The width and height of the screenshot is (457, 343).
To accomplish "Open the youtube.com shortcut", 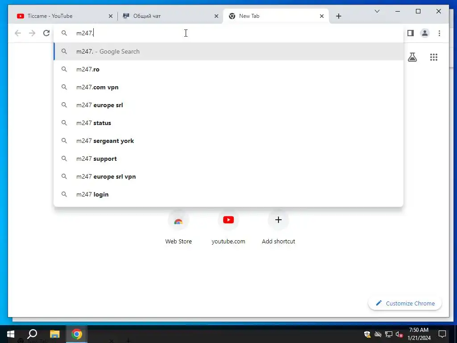I will 228,228.
